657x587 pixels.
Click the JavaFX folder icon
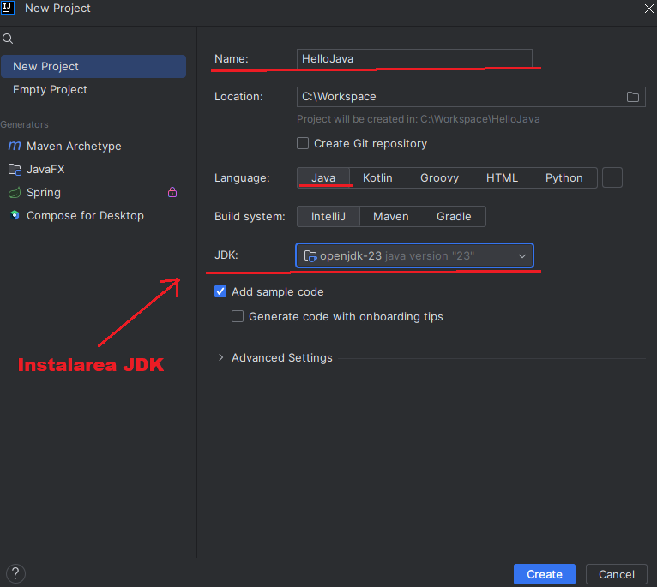coord(15,169)
